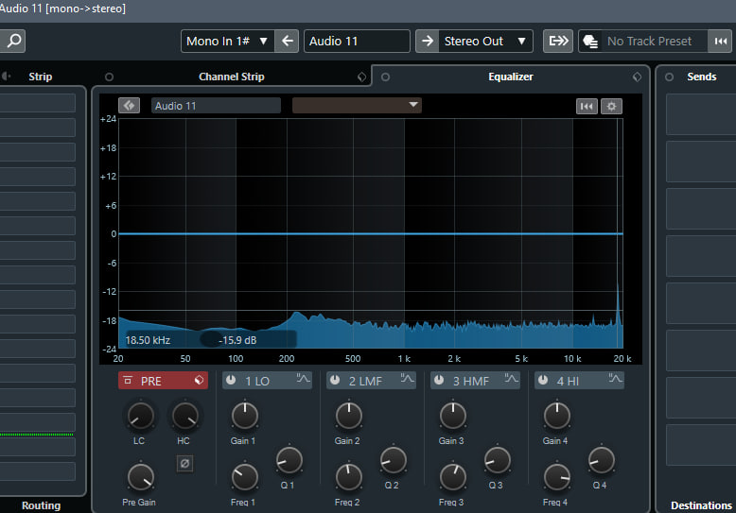Click the first empty Sends slot
Image resolution: width=736 pixels, height=513 pixels.
pyautogui.click(x=701, y=114)
